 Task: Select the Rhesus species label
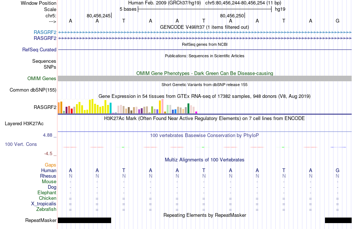(48, 176)
